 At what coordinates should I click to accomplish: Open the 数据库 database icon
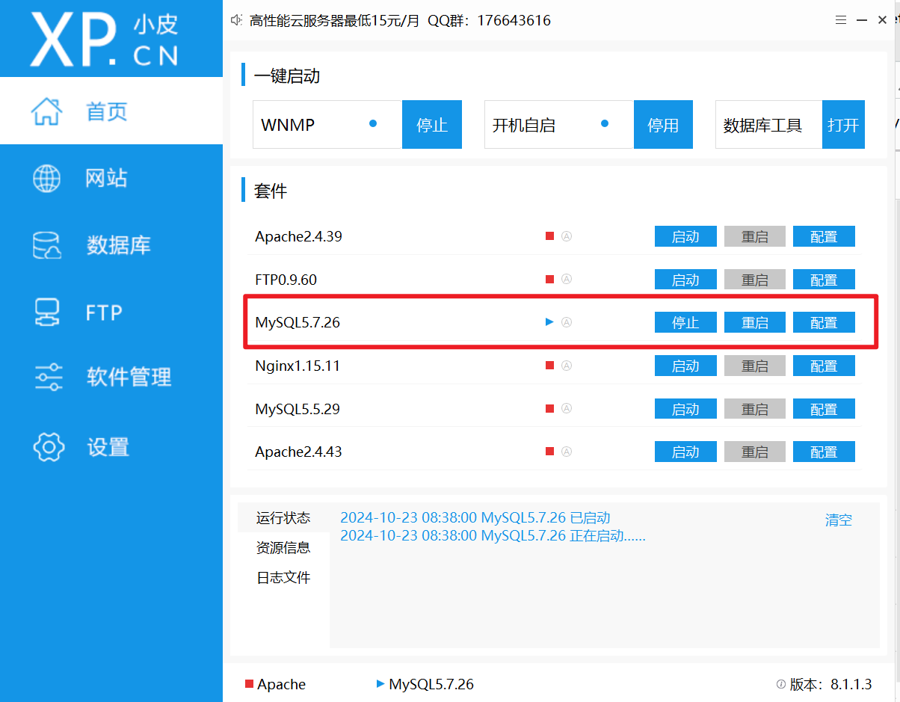tap(47, 245)
